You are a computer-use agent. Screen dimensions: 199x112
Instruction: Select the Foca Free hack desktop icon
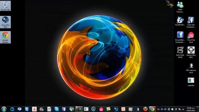tap(191, 37)
